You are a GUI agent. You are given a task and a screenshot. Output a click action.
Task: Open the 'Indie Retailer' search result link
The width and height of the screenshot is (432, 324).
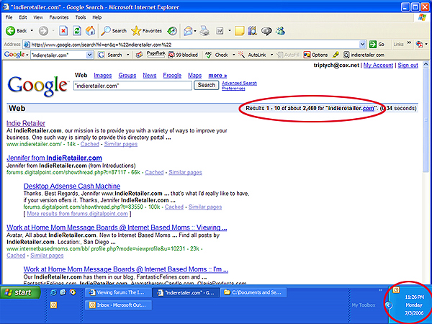pyautogui.click(x=26, y=123)
